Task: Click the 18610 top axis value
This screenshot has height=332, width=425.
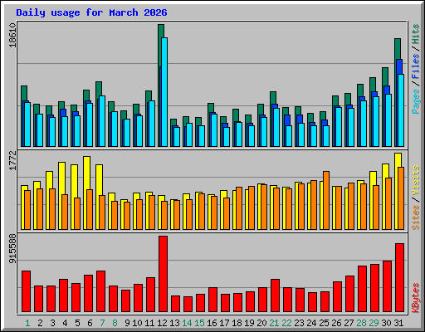Action: tap(12, 36)
